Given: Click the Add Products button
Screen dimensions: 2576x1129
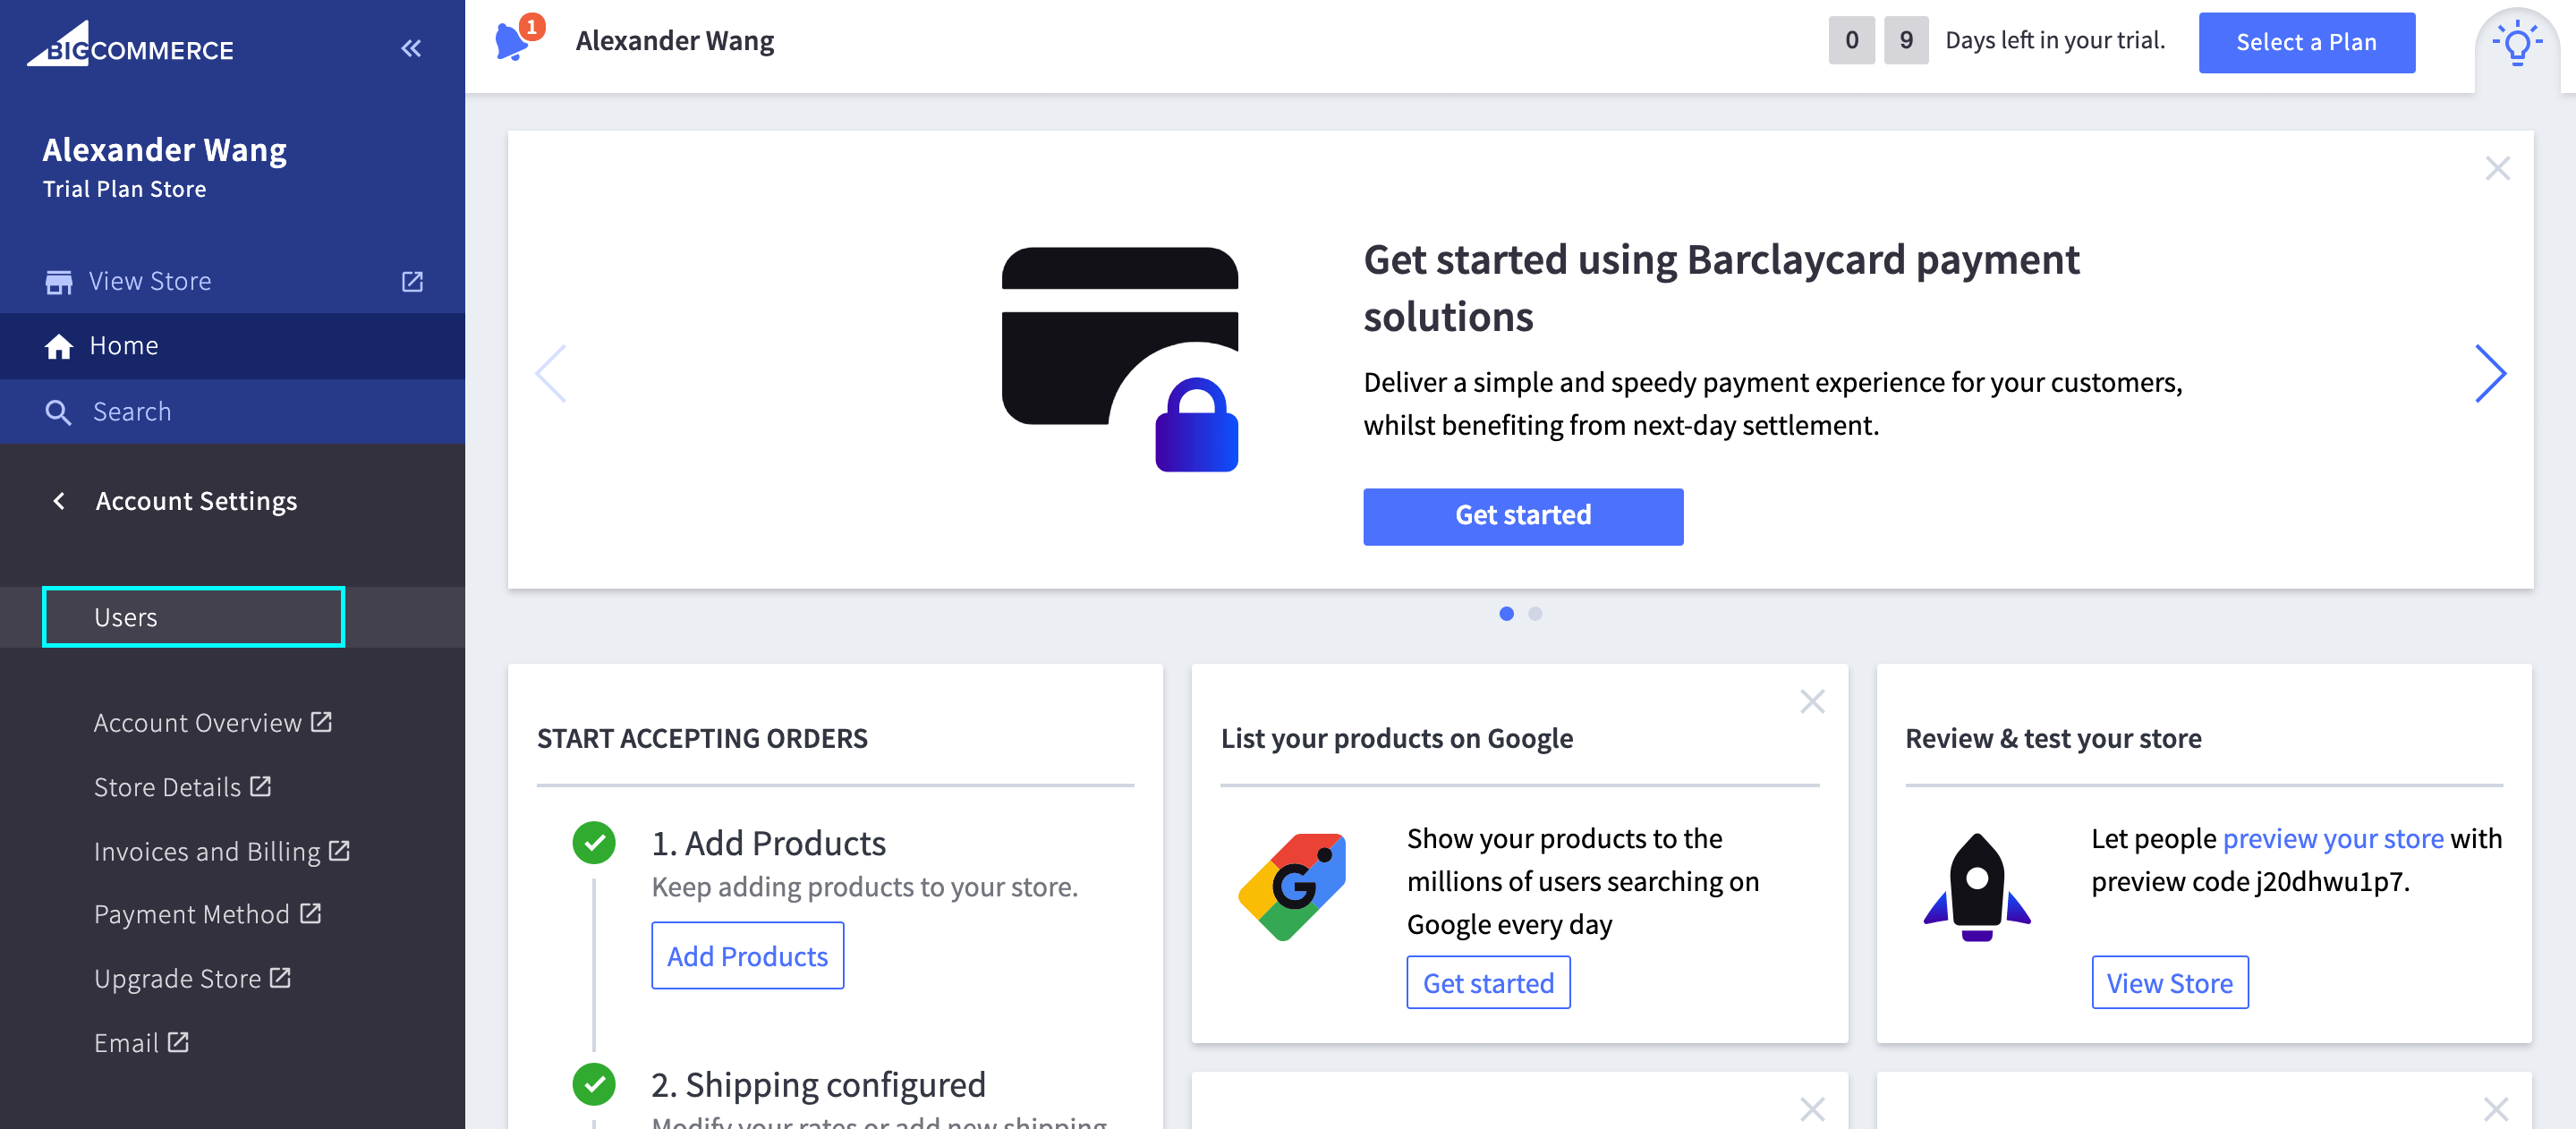Looking at the screenshot, I should point(747,956).
